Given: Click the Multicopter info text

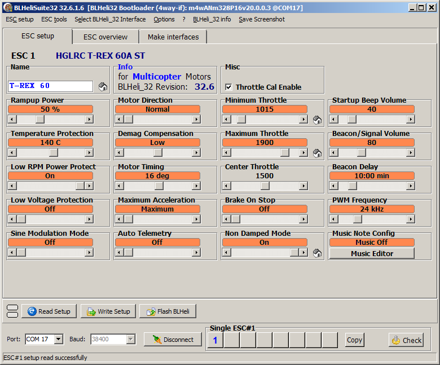Looking at the screenshot, I should coord(157,76).
